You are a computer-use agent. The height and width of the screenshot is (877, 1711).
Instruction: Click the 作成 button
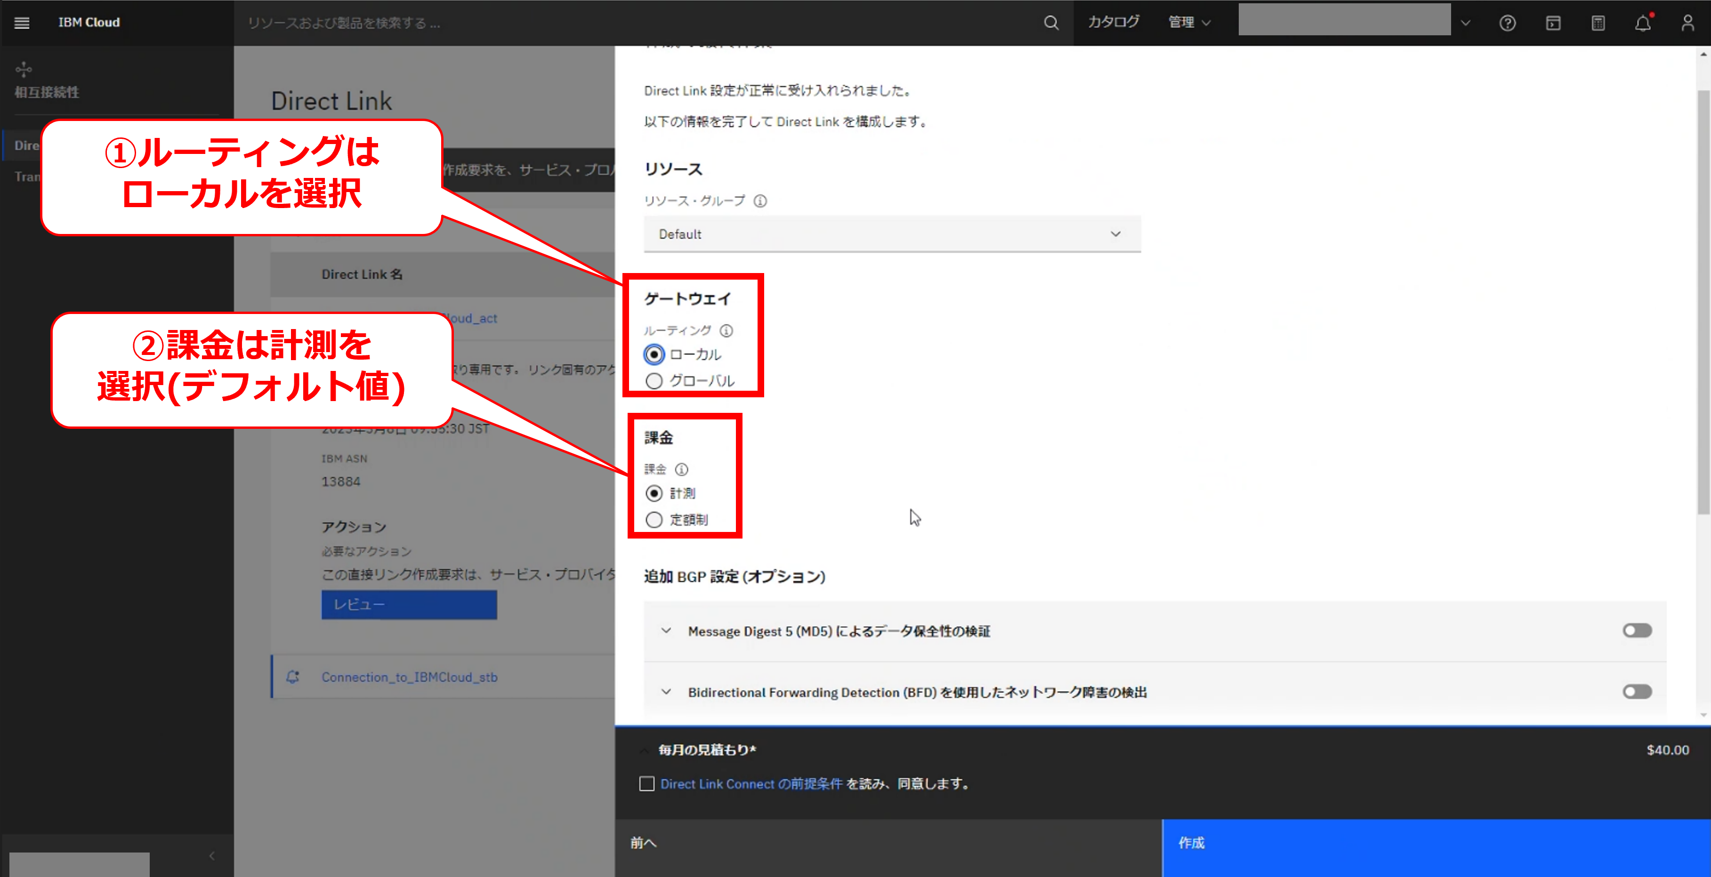(x=1436, y=843)
